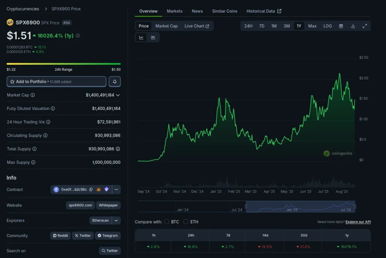Select 1Y time range
386x258 pixels.
(x=299, y=26)
